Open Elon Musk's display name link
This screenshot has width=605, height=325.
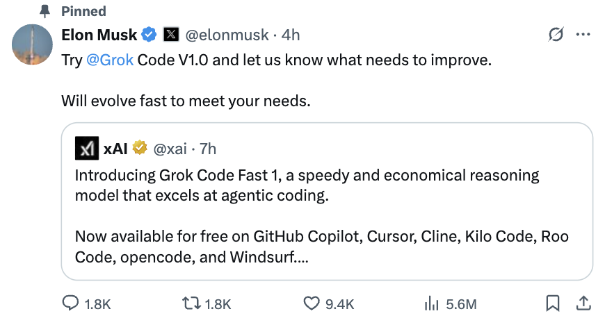(x=100, y=34)
